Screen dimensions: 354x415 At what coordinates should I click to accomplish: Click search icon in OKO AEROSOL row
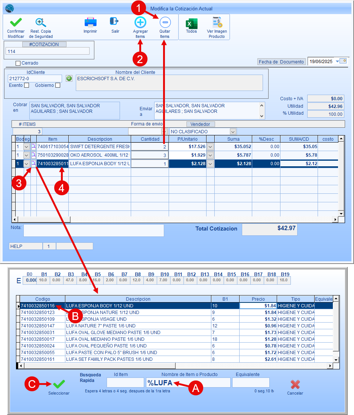click(x=34, y=155)
